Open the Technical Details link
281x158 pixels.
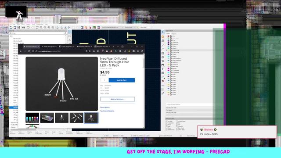click(107, 111)
